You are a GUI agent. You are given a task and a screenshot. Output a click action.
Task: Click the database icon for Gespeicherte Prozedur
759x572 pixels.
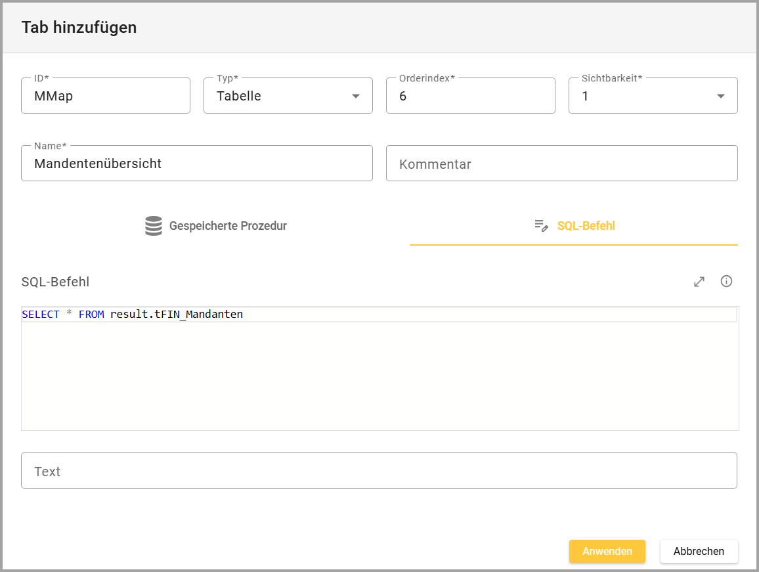point(154,226)
